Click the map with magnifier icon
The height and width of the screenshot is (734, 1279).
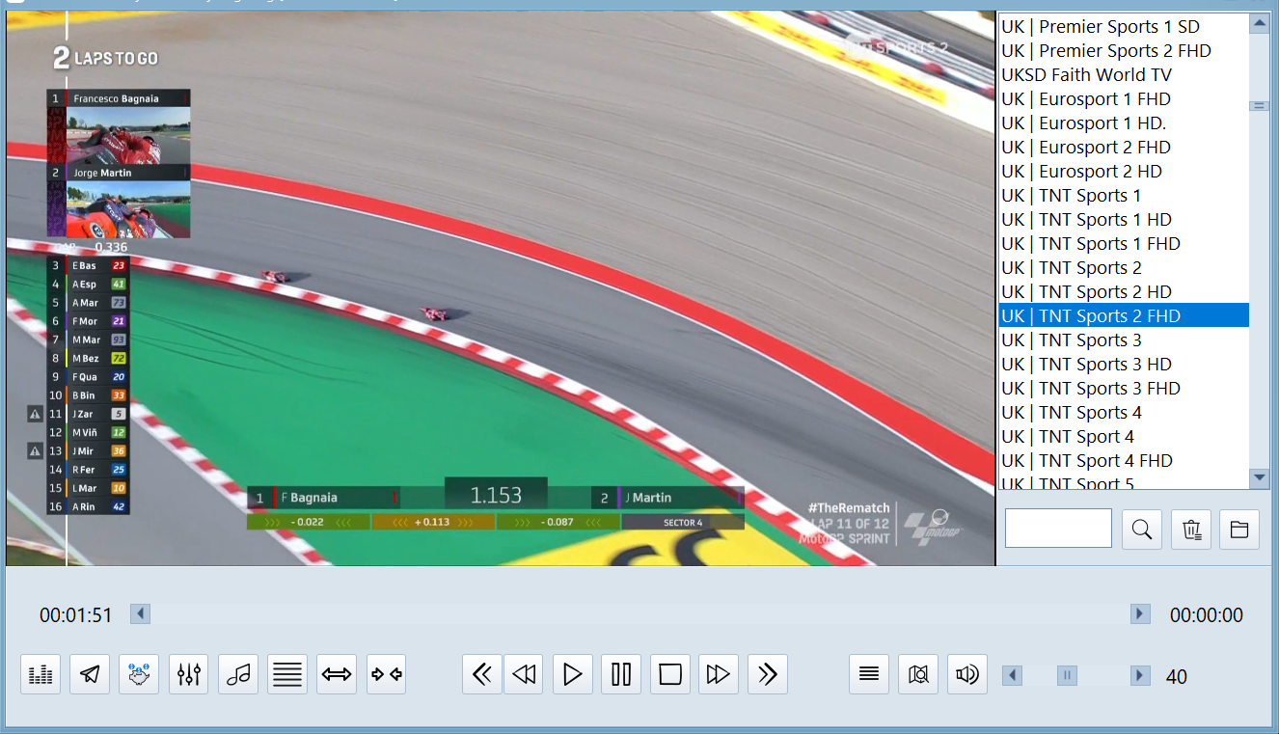(x=918, y=674)
